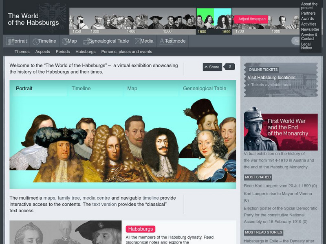
Task: Open About the project link
Action: 309,6
